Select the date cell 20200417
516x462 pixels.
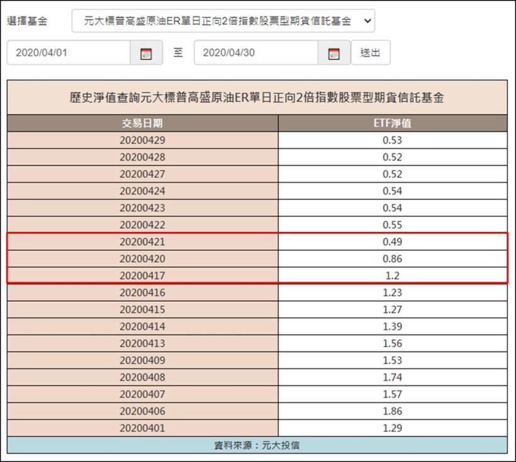point(142,276)
